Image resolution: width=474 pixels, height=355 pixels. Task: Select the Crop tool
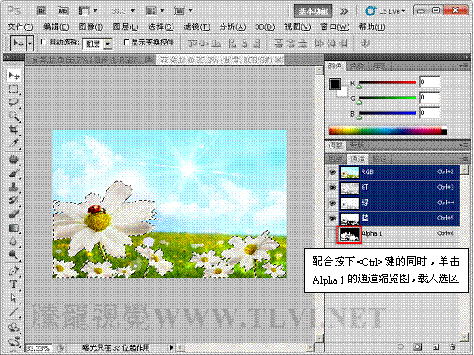point(13,130)
